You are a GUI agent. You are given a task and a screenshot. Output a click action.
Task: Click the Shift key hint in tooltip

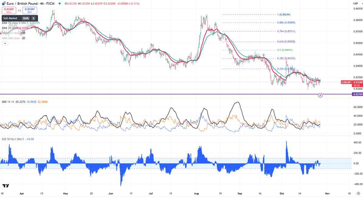pyautogui.click(x=26, y=18)
